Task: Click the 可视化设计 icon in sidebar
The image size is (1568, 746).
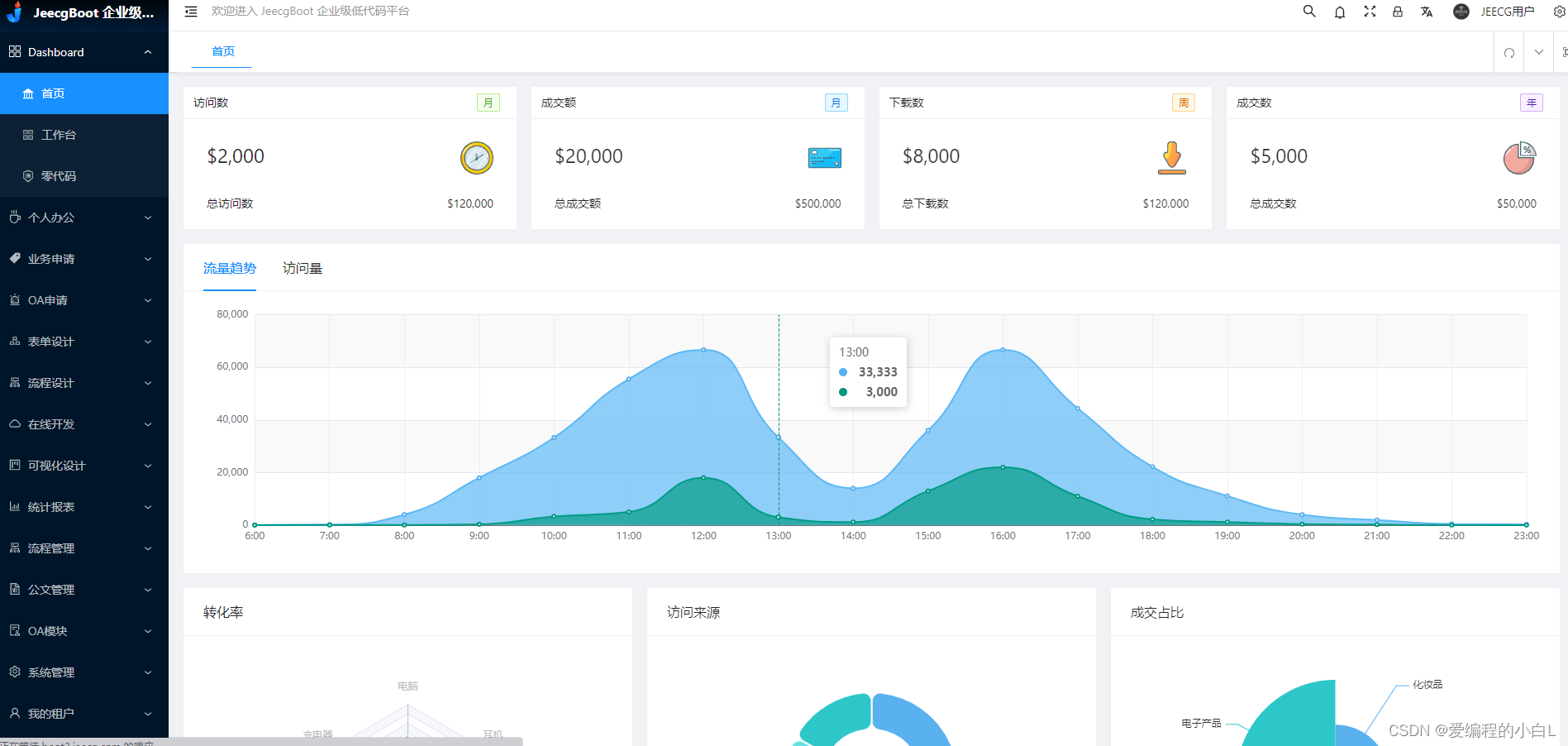Action: pyautogui.click(x=15, y=466)
